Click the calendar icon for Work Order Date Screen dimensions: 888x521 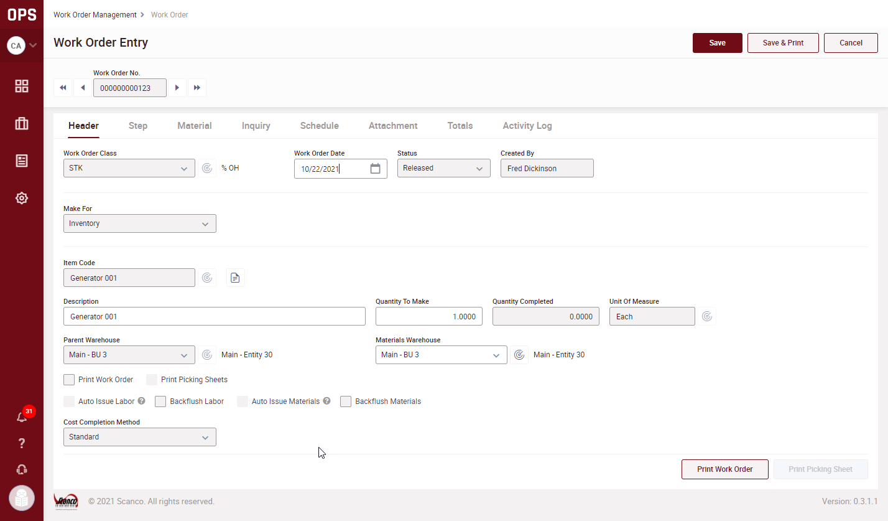[375, 169]
